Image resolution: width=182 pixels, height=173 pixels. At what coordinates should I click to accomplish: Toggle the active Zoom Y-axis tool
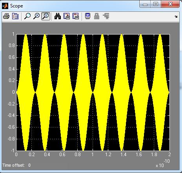(x=45, y=16)
